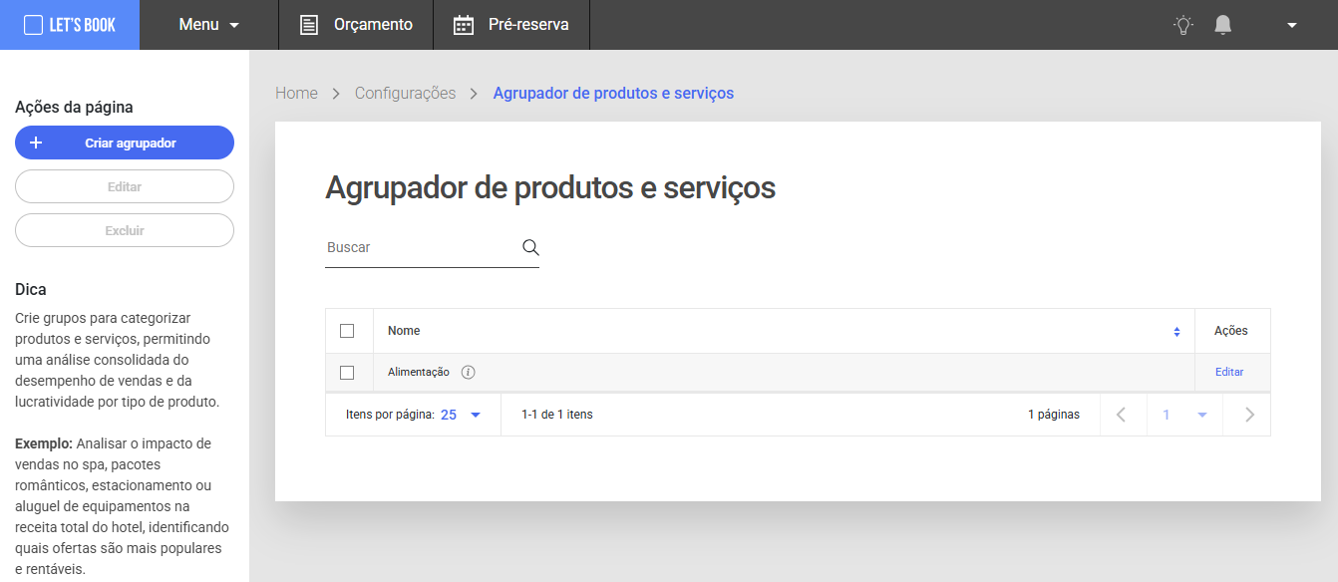This screenshot has width=1338, height=582.
Task: Navigate to Configurações breadcrumb
Action: pyautogui.click(x=405, y=93)
